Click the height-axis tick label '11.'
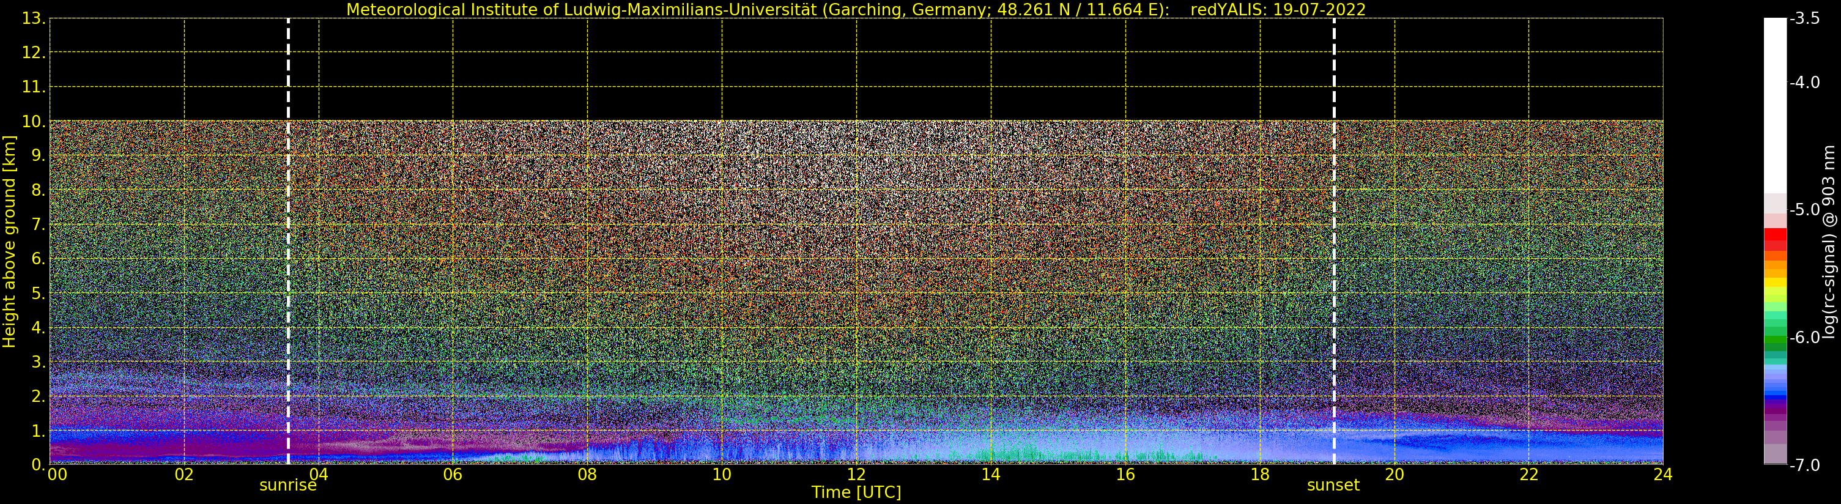The width and height of the screenshot is (1841, 504). point(34,87)
